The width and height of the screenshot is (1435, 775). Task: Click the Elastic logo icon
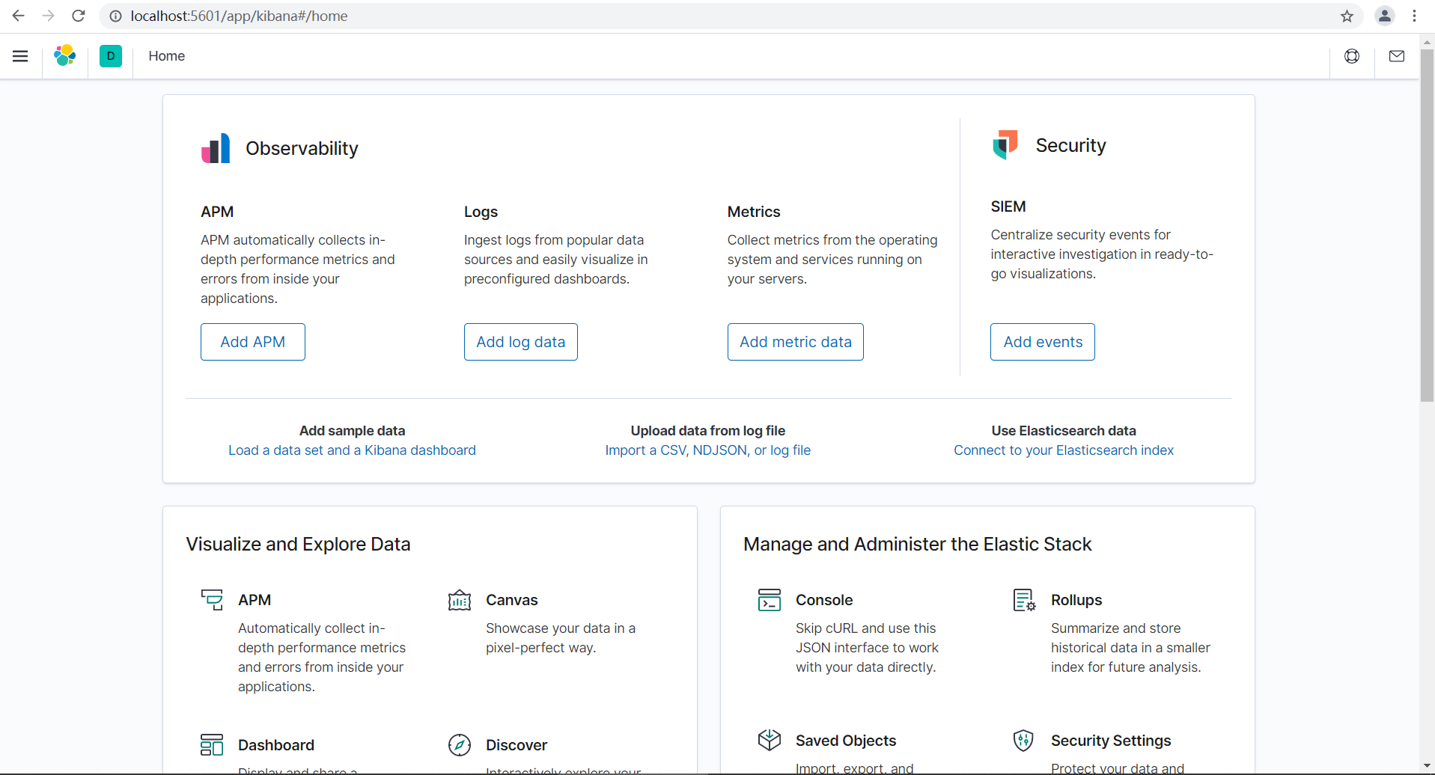65,56
